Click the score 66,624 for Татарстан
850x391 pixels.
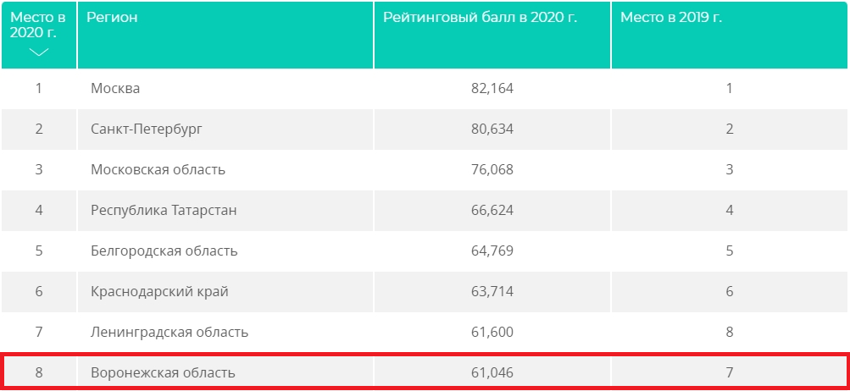[492, 210]
